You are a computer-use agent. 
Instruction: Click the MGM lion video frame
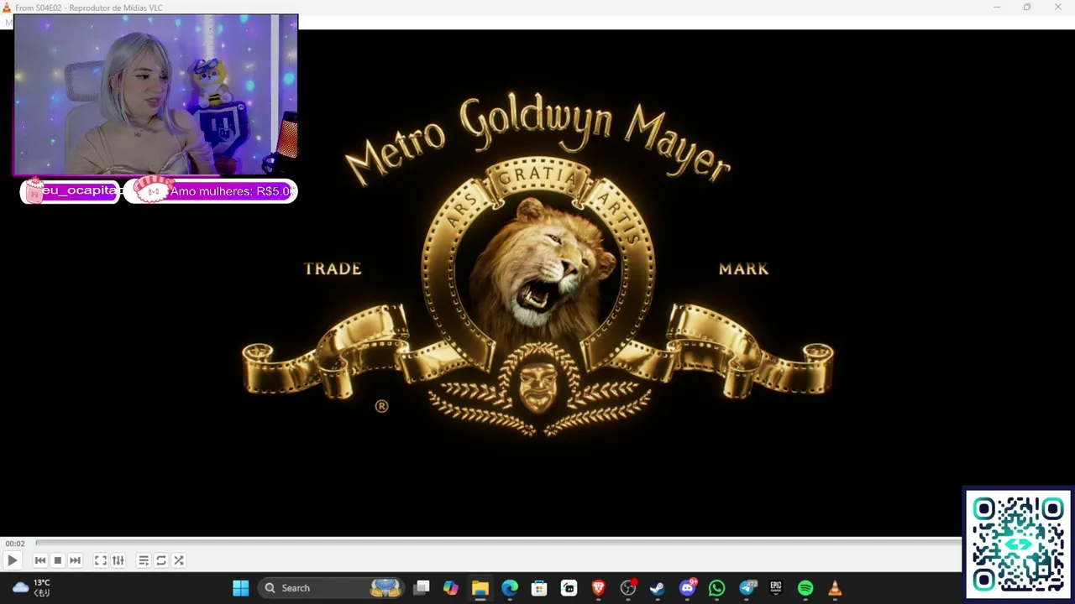click(x=537, y=284)
